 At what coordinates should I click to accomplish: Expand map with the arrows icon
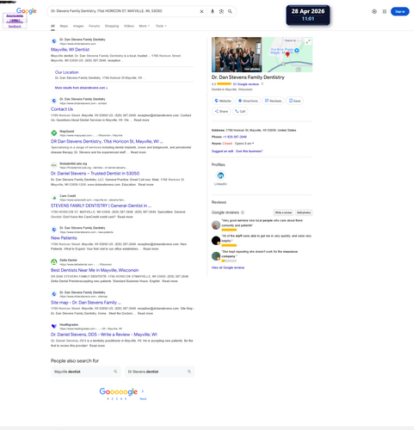308,41
